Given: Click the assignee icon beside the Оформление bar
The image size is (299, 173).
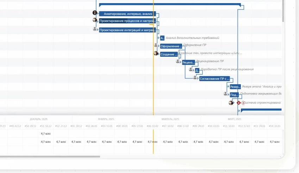Looking at the screenshot, I should tap(156, 45).
